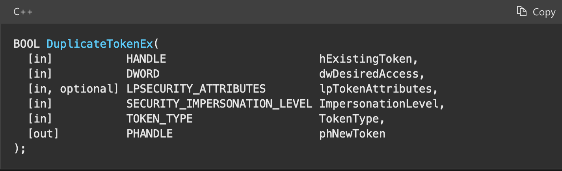Screen dimensions: 562x171
Task: Click the SECURITY_IMPERSONATION_LEVEL type text
Action: coord(219,104)
